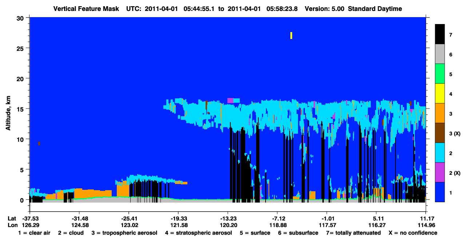Click longitude value 120.20
Image resolution: width=473 pixels, height=243 pixels.
point(228,225)
